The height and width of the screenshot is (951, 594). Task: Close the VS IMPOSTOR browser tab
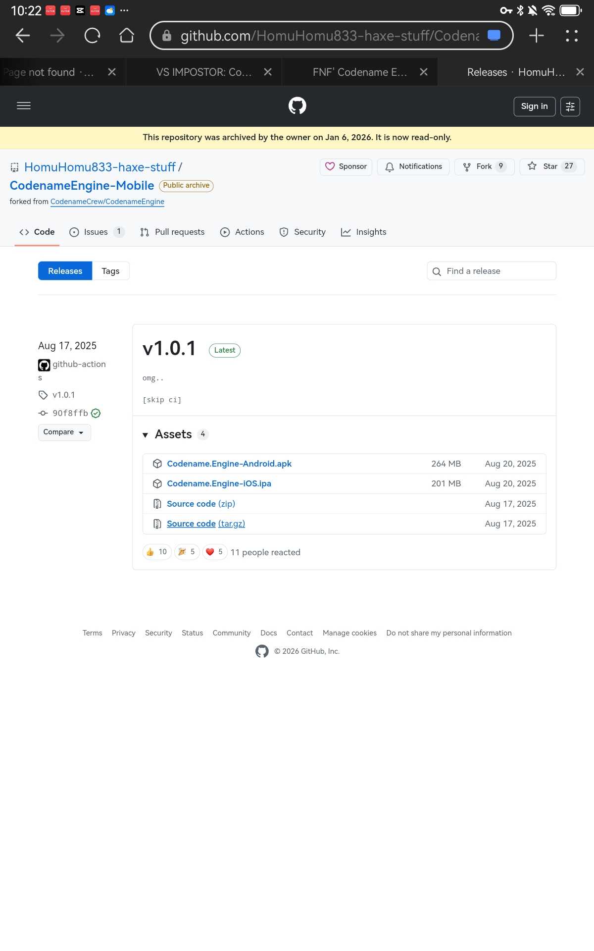click(x=268, y=72)
